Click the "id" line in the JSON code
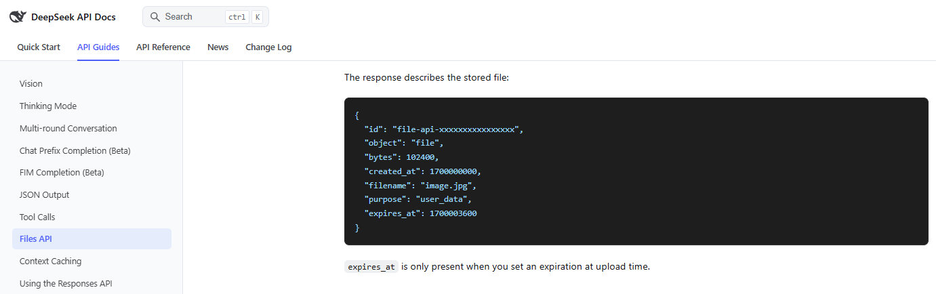 click(444, 129)
